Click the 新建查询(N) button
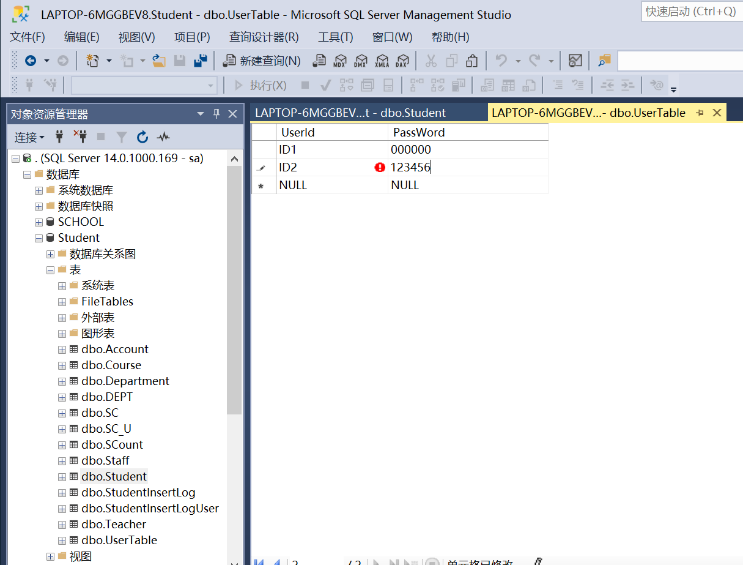 (262, 61)
